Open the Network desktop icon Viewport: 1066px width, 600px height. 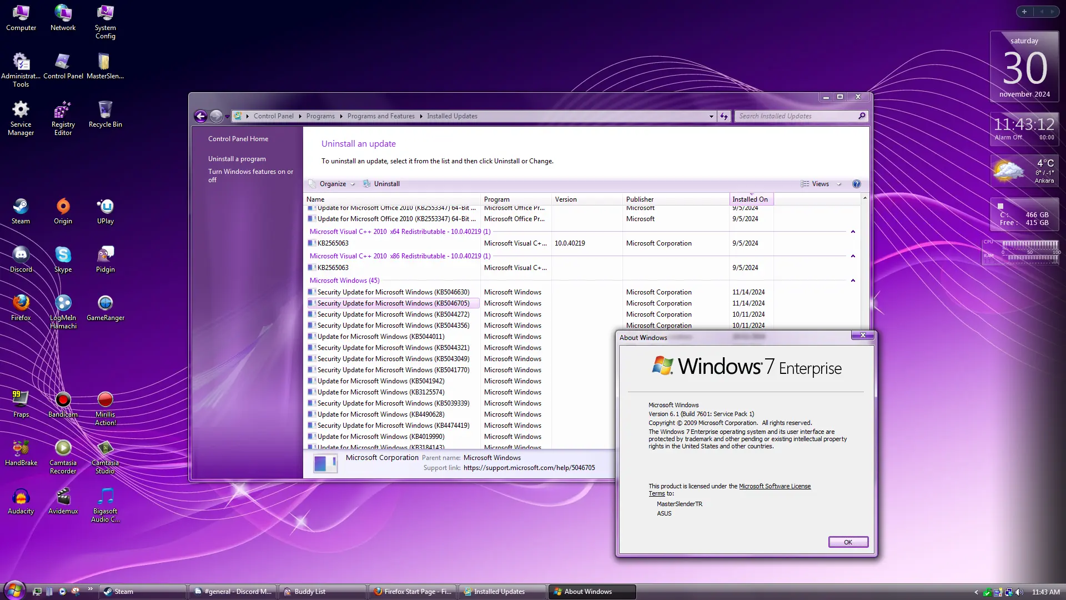(x=63, y=18)
